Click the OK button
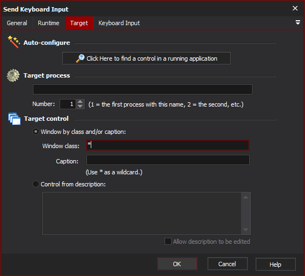 pyautogui.click(x=177, y=264)
